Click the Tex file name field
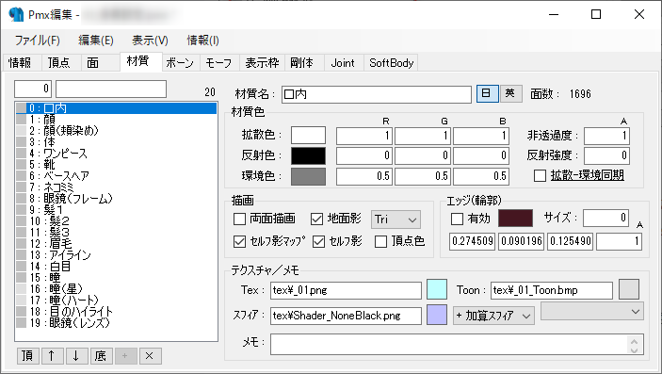The image size is (662, 374). [346, 290]
